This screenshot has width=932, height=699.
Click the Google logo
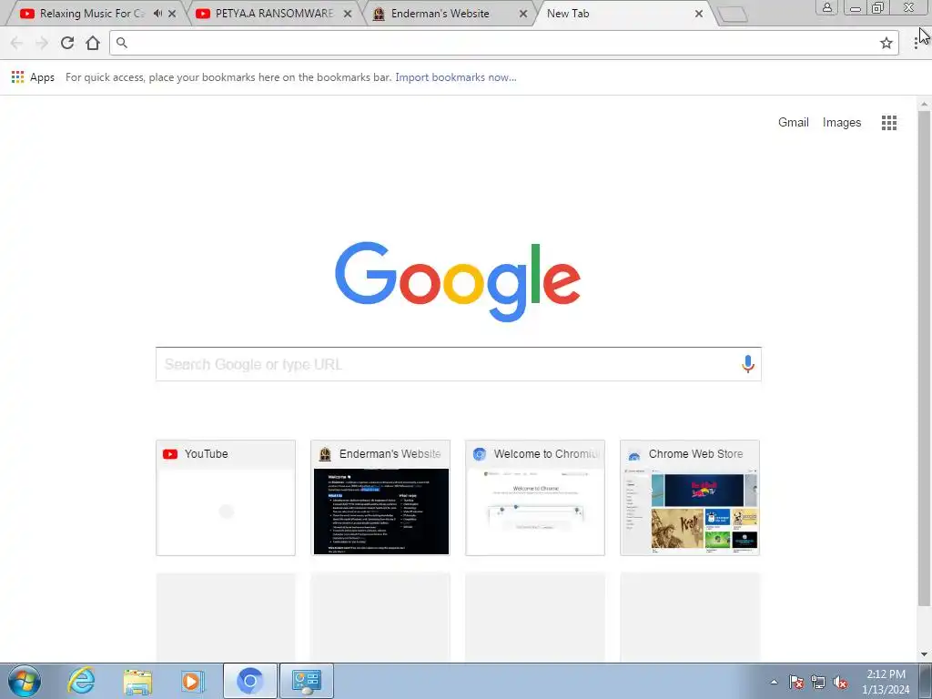458,281
